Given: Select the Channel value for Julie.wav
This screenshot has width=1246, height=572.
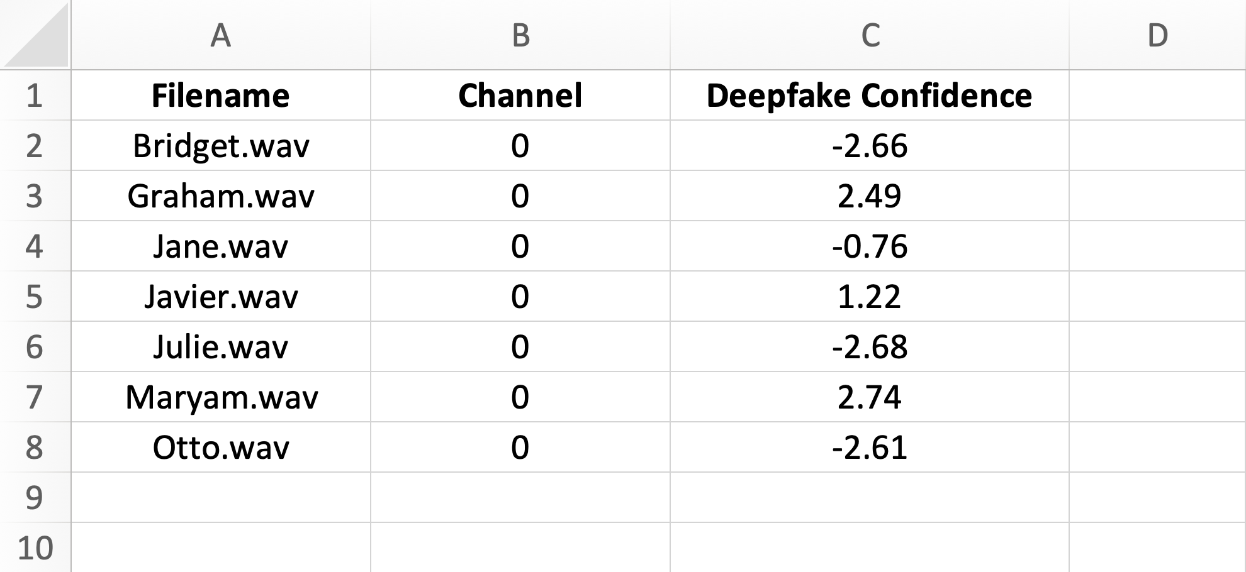Looking at the screenshot, I should (520, 346).
